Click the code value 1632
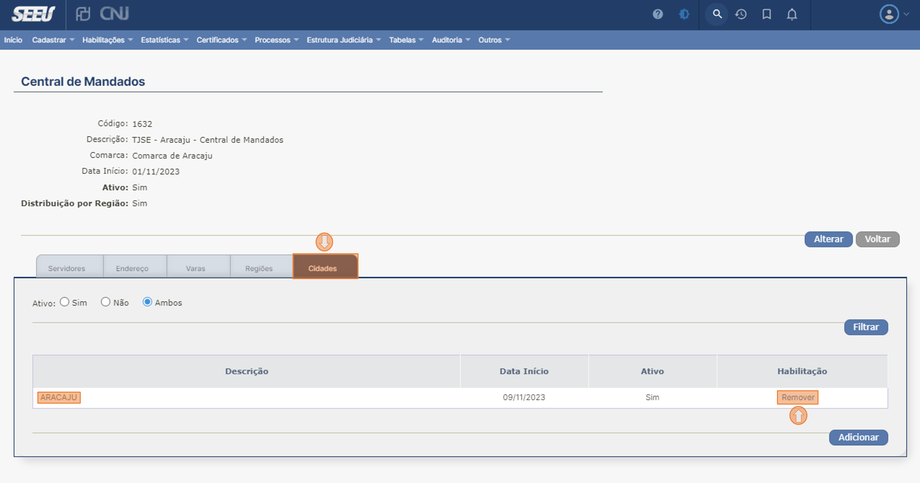This screenshot has height=483, width=920. click(142, 124)
